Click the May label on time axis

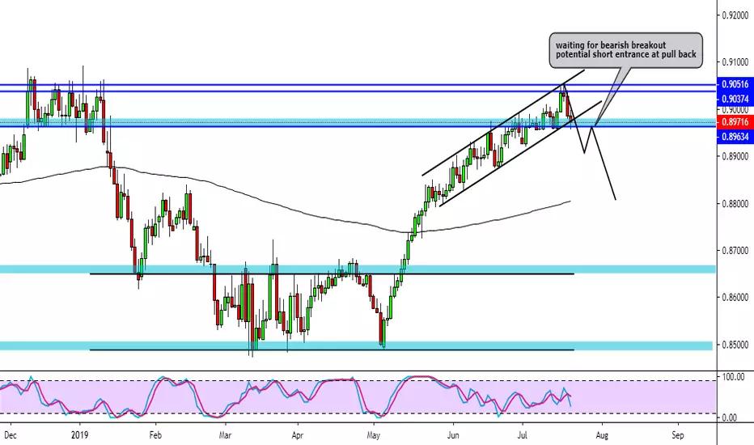[x=374, y=435]
